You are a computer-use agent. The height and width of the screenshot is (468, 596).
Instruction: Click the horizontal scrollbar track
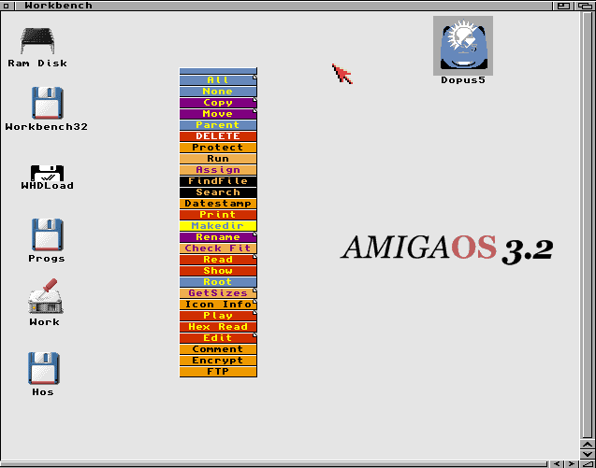tap(274, 464)
